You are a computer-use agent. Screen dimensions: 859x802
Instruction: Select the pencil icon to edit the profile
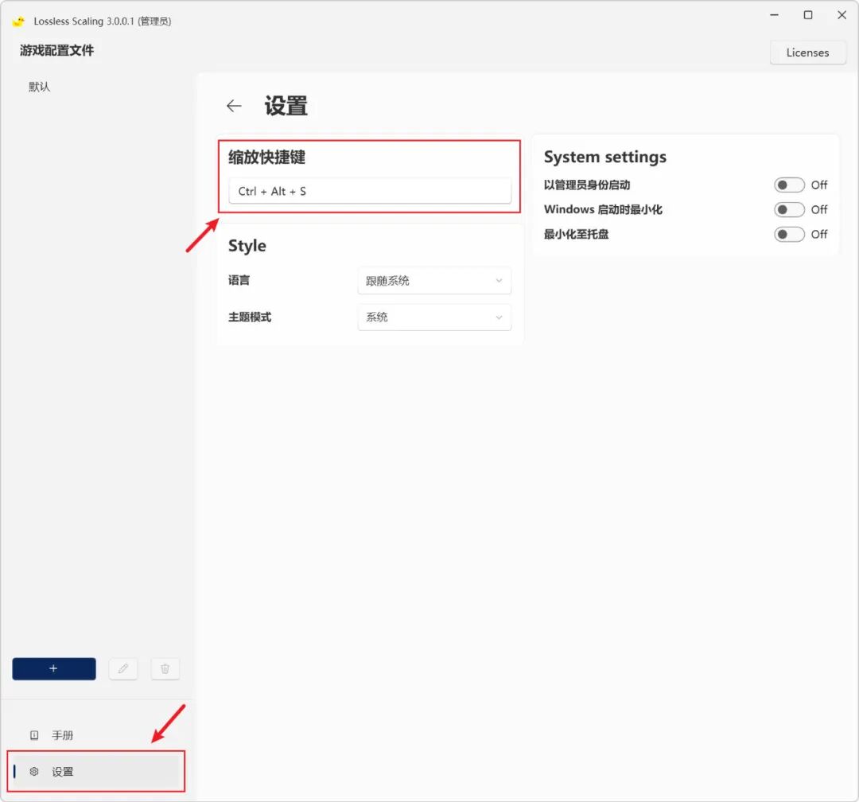122,668
